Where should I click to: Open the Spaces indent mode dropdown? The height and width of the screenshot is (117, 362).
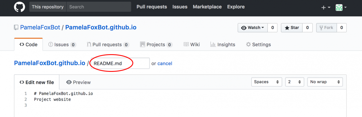[x=267, y=82]
